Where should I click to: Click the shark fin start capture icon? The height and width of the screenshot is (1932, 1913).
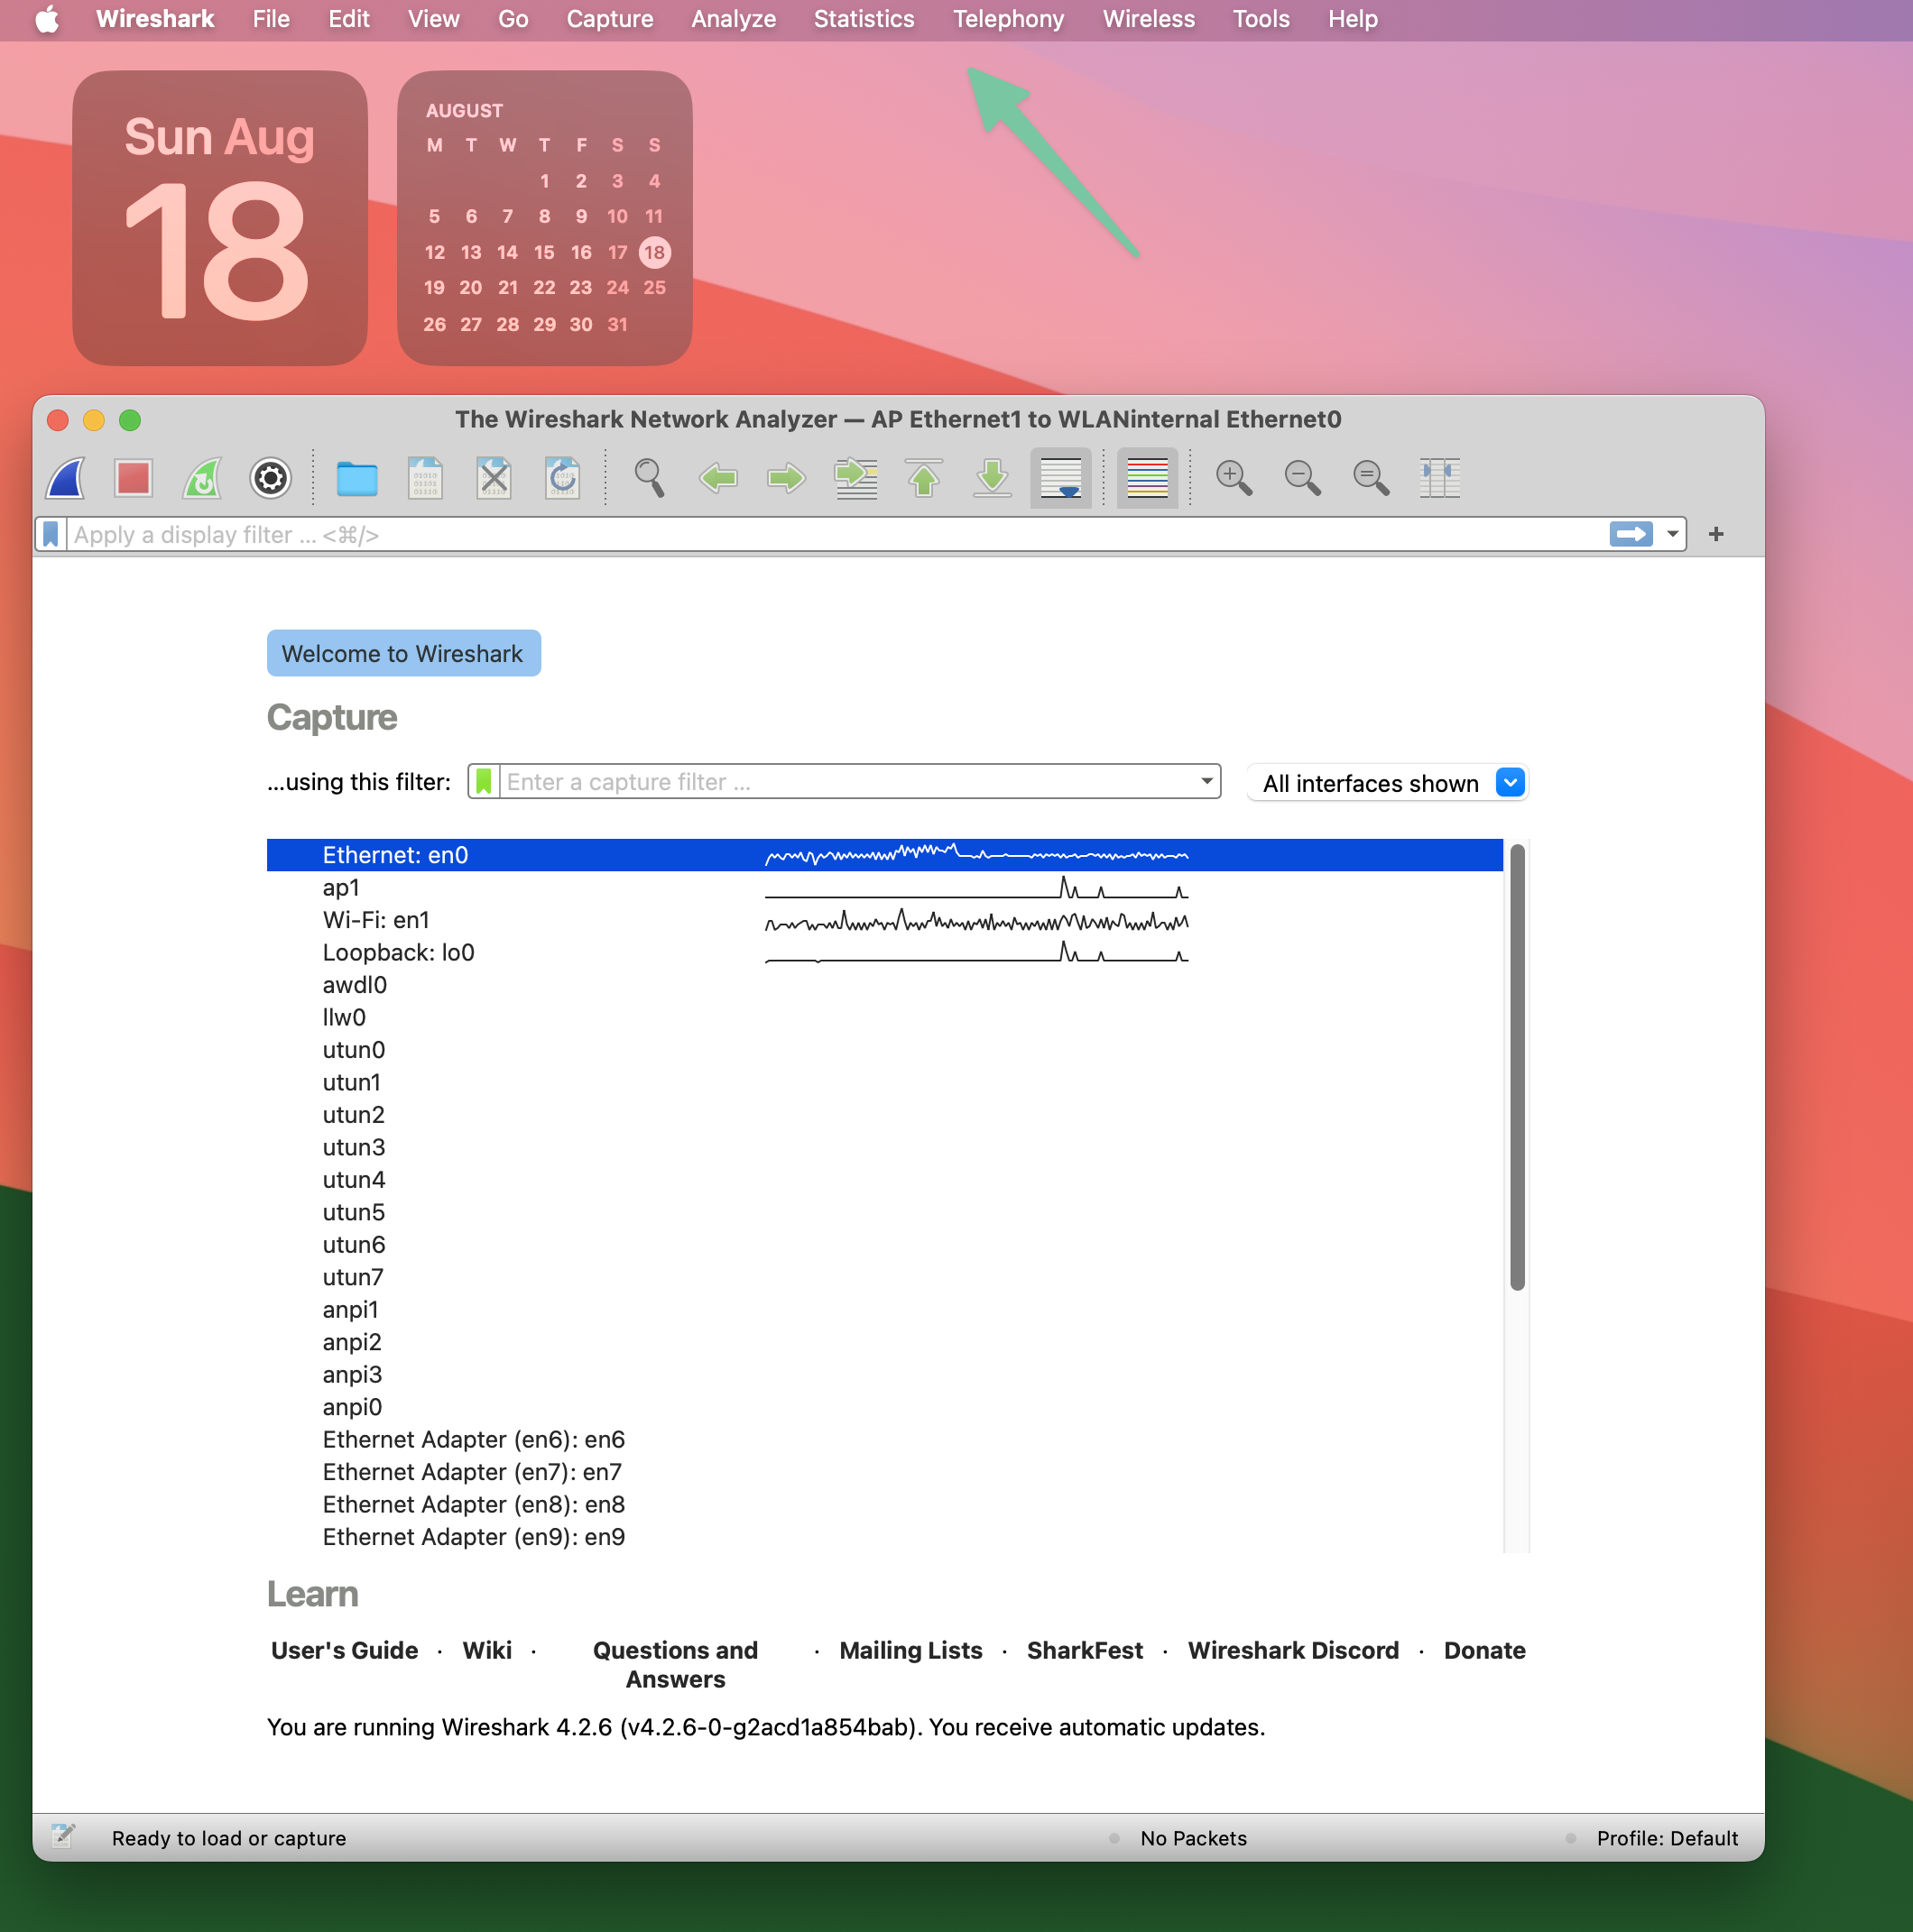click(x=66, y=478)
